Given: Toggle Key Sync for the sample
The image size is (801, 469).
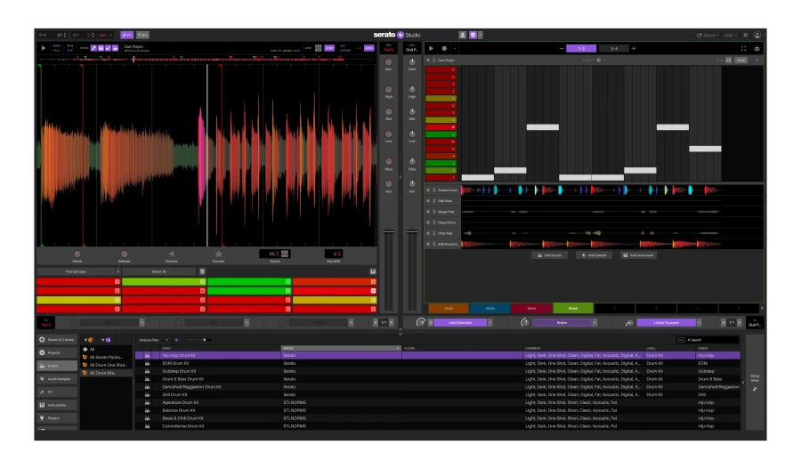Looking at the screenshot, I should pos(368,48).
